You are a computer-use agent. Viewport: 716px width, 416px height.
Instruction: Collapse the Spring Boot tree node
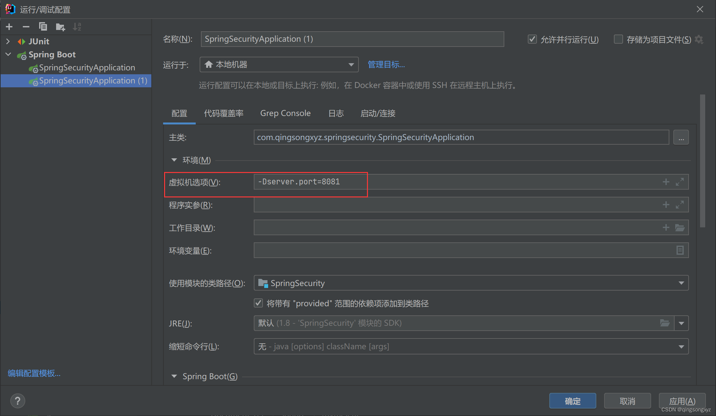coord(8,54)
